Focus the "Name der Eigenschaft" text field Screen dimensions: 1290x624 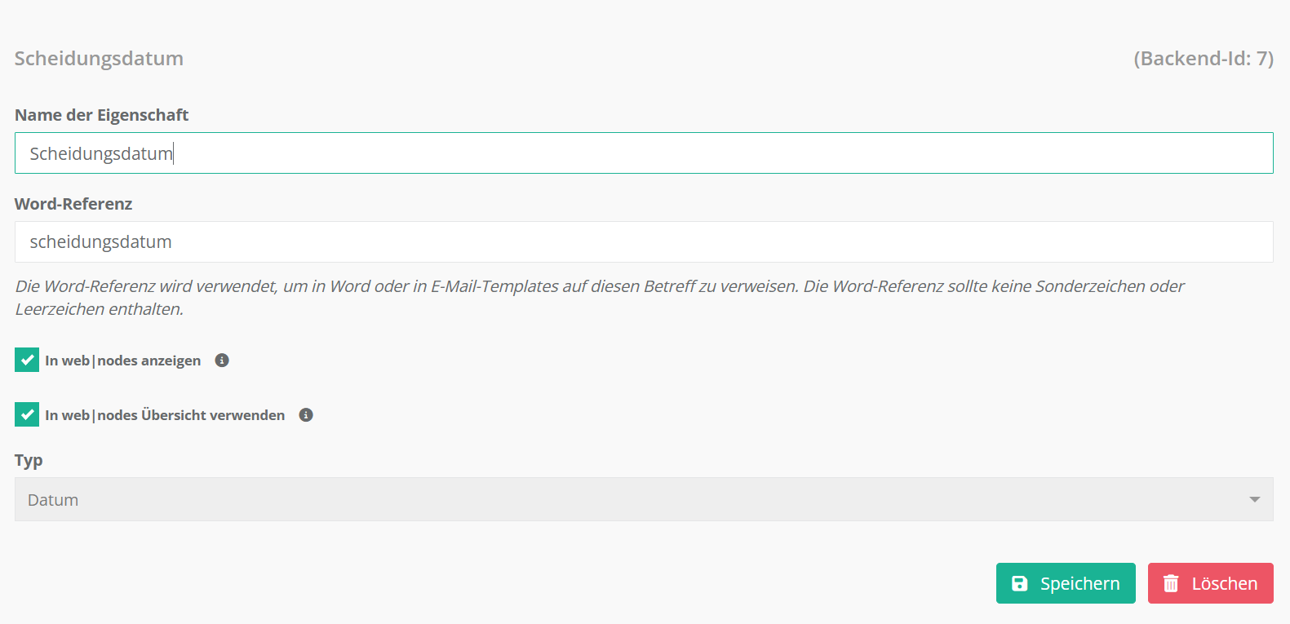click(x=644, y=153)
